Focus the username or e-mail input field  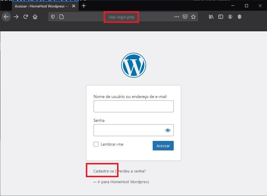coord(134,106)
